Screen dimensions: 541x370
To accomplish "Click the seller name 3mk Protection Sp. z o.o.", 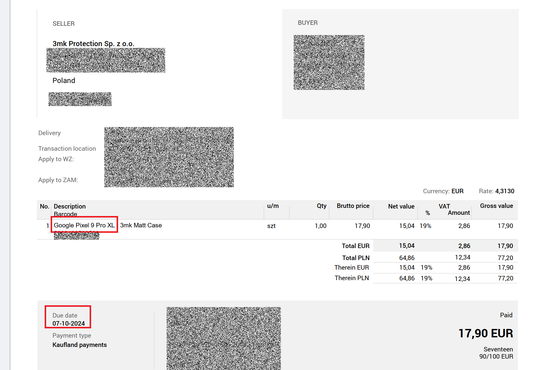I will coord(93,44).
